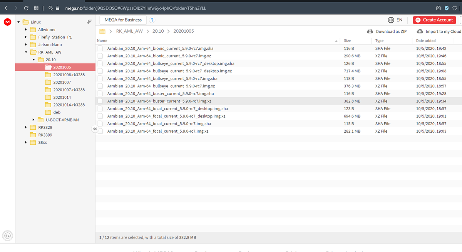Expand the Firefly_Station_P1 folder
The width and height of the screenshot is (462, 252).
26,37
